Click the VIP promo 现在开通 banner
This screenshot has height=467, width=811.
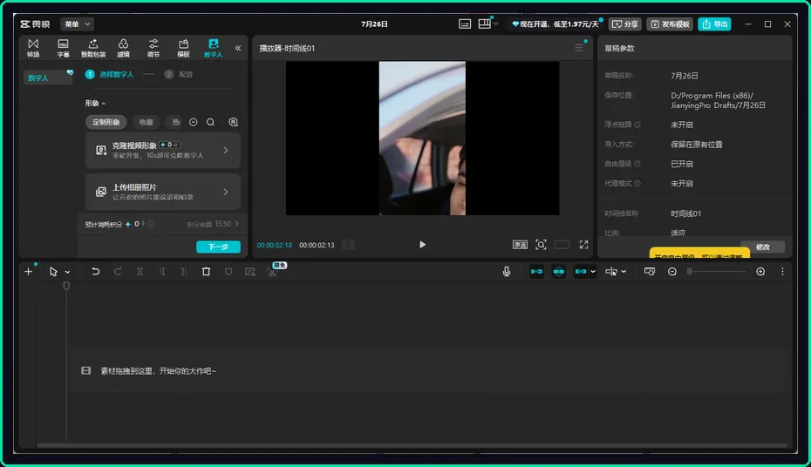point(555,24)
